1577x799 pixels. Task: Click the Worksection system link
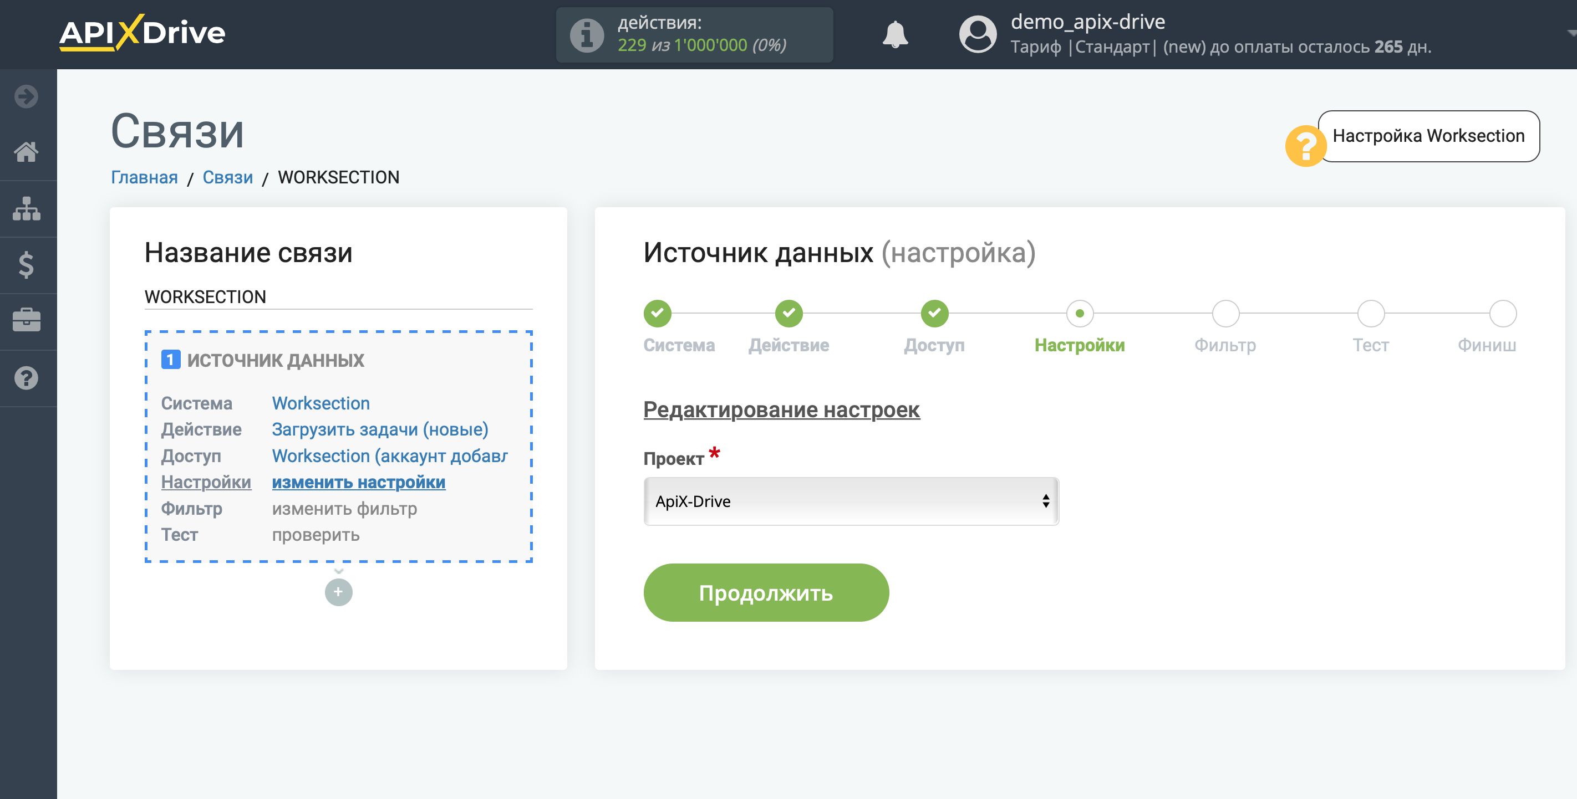point(321,403)
